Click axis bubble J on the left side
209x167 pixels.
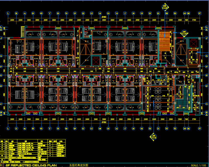(x=1, y=38)
